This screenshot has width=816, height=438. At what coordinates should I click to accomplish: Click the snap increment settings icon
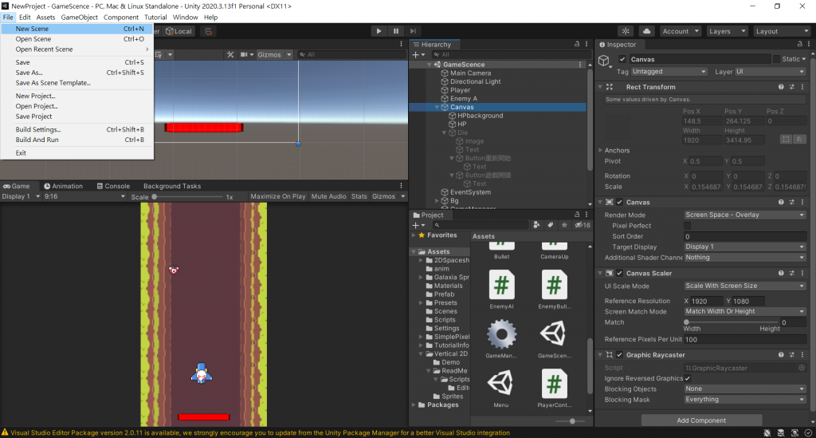click(208, 31)
